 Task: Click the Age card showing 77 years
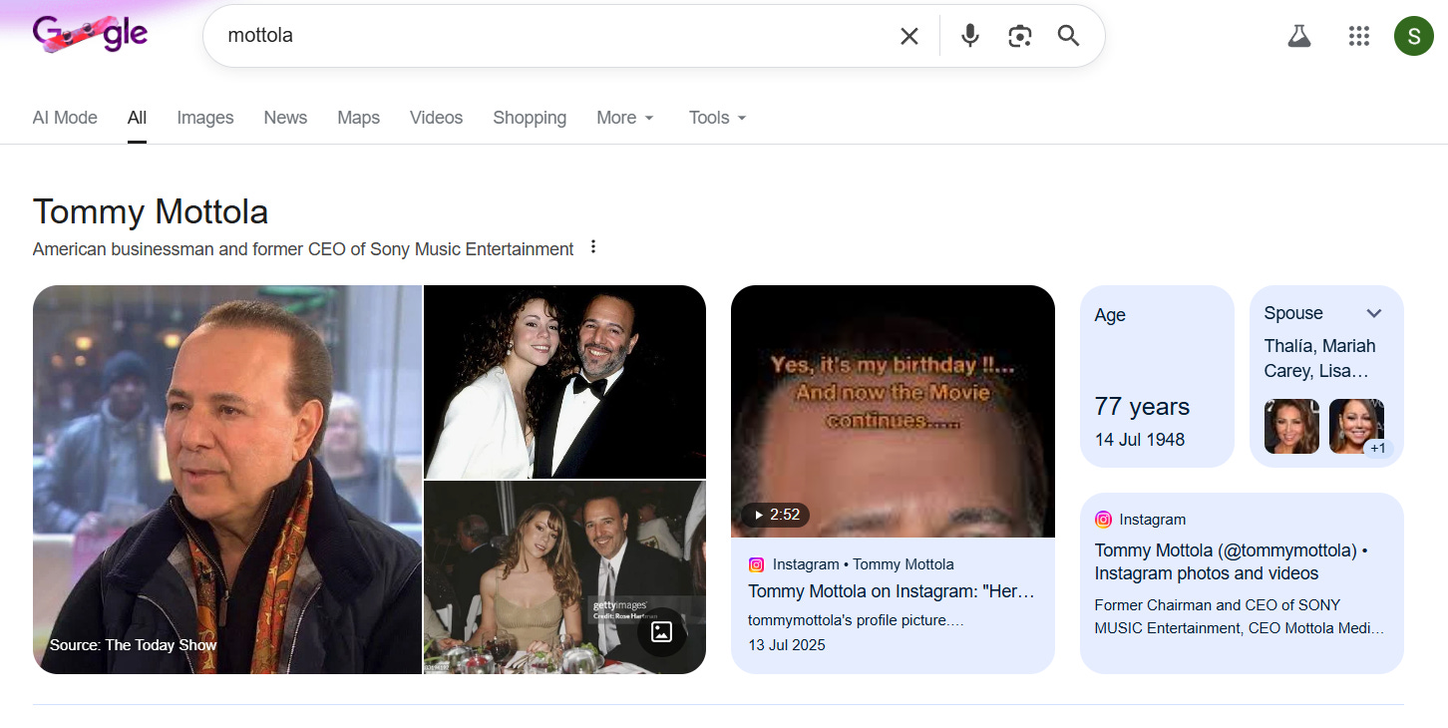point(1157,376)
